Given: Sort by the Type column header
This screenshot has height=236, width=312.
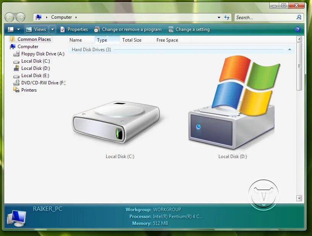Looking at the screenshot, I should pyautogui.click(x=107, y=40).
